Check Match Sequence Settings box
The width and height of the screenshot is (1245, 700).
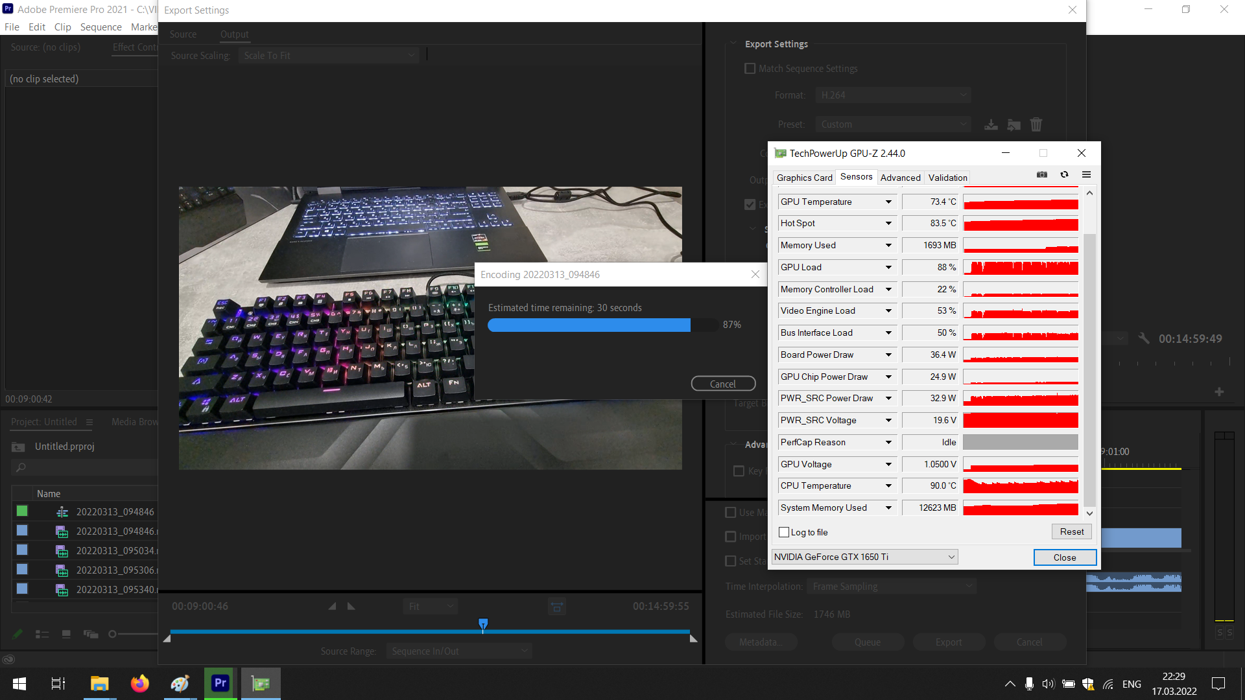pyautogui.click(x=750, y=69)
